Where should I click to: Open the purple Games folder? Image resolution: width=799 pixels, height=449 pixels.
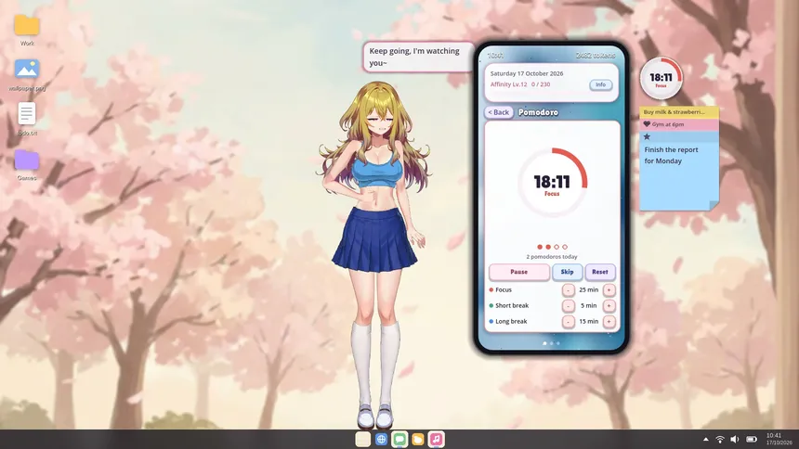point(27,160)
